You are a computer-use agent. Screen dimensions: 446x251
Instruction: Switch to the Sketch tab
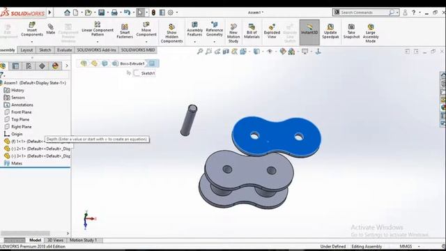pyautogui.click(x=45, y=50)
